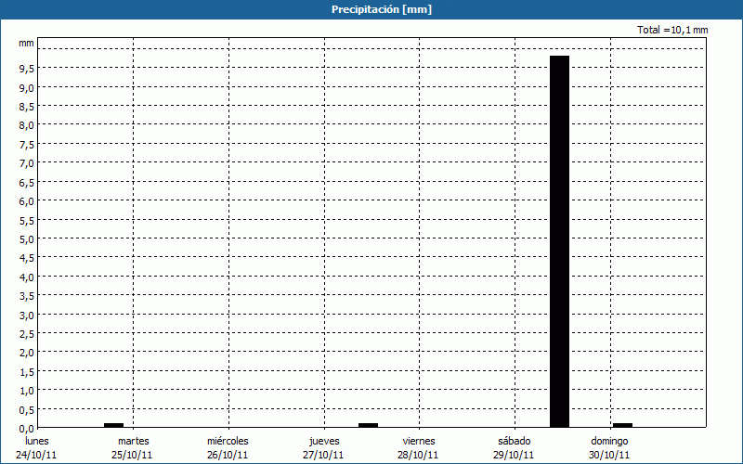Click the y-axis value '1,5'
Image resolution: width=743 pixels, height=464 pixels.
tap(27, 372)
